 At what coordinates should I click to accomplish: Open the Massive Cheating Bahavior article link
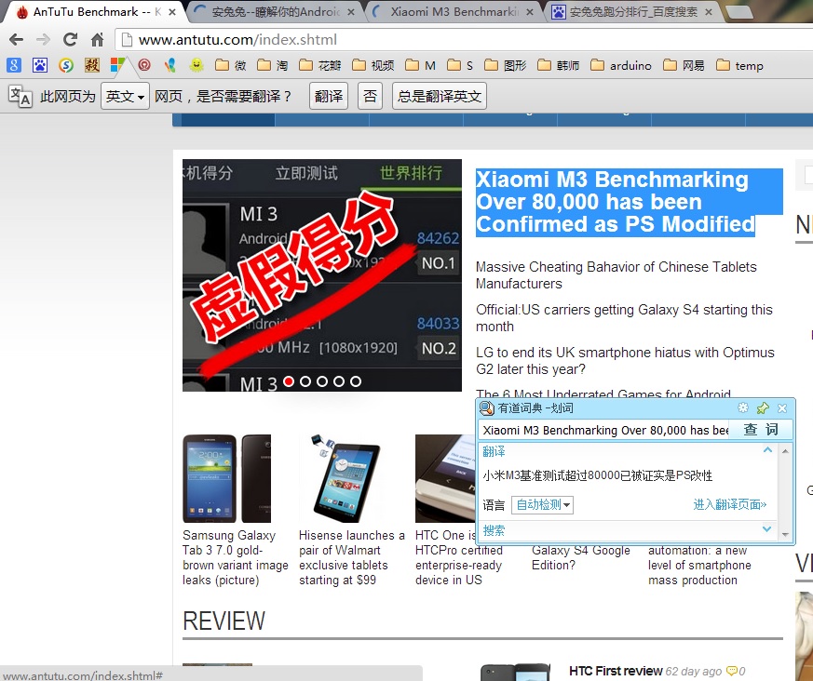[616, 275]
